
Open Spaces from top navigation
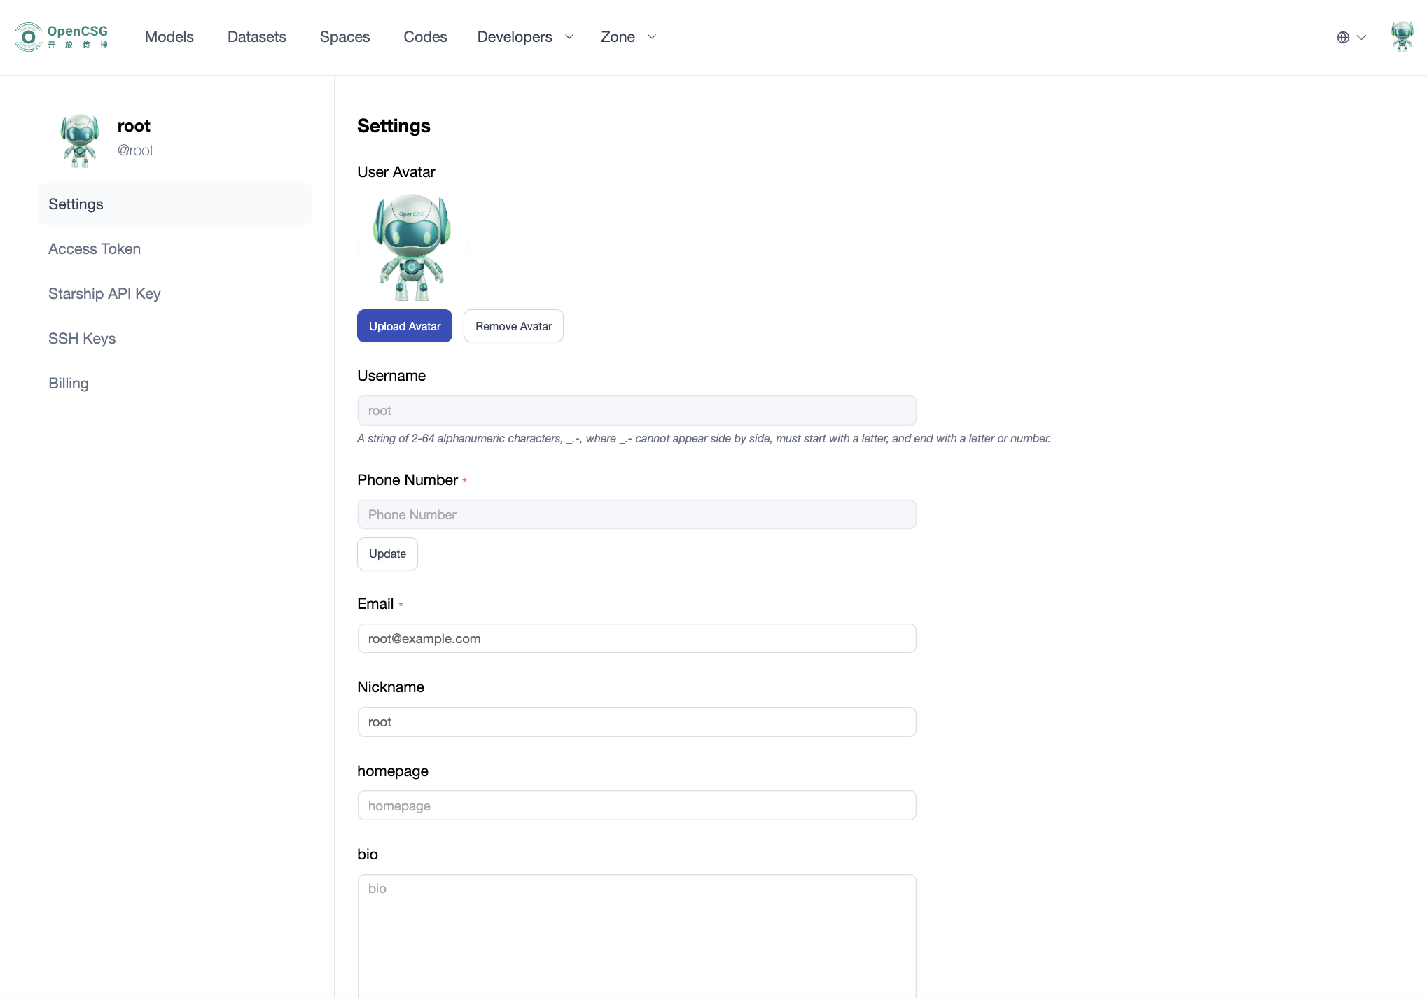[344, 37]
